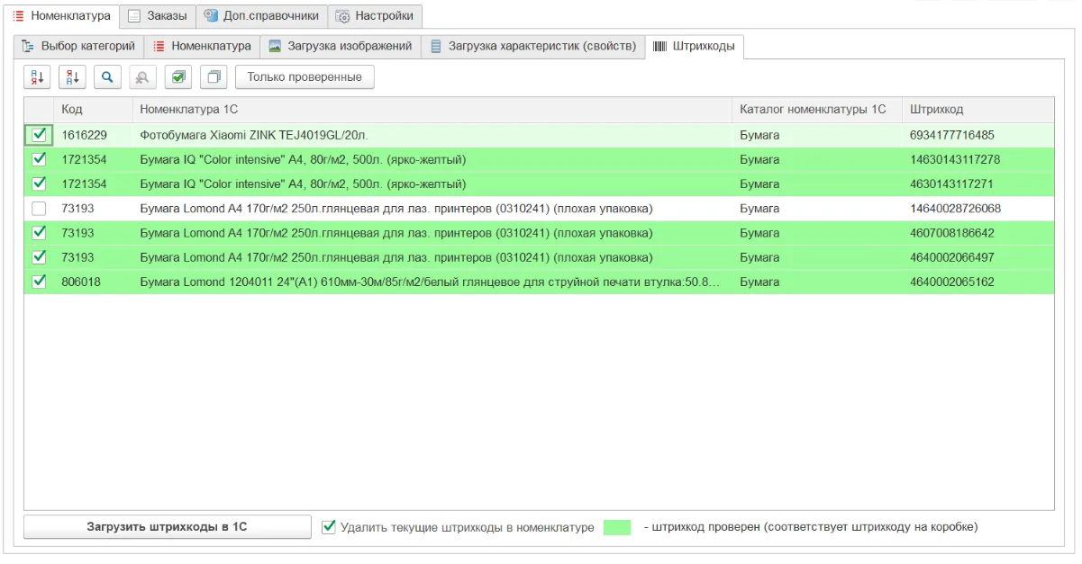Uncheck row with barcode 4640002066497
The image size is (1082, 564).
point(39,257)
